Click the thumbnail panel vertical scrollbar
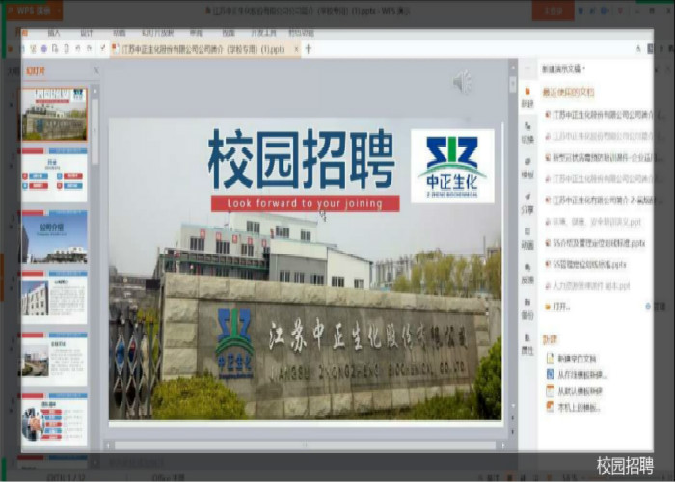This screenshot has height=482, width=675. (95, 133)
